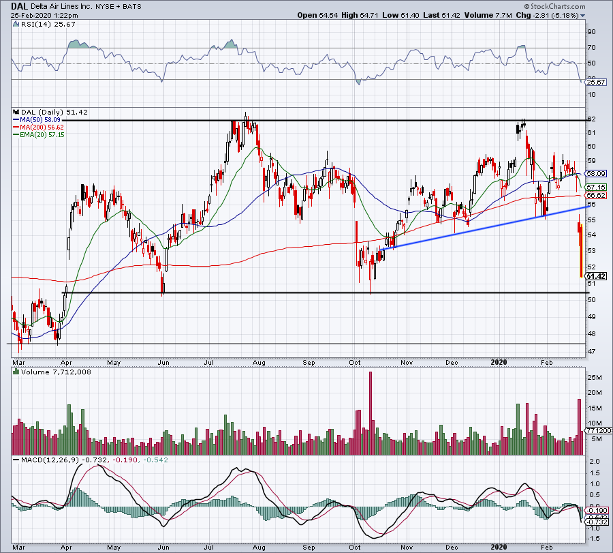Click the 57.15 price axis tag
This screenshot has width=613, height=553.
click(596, 188)
